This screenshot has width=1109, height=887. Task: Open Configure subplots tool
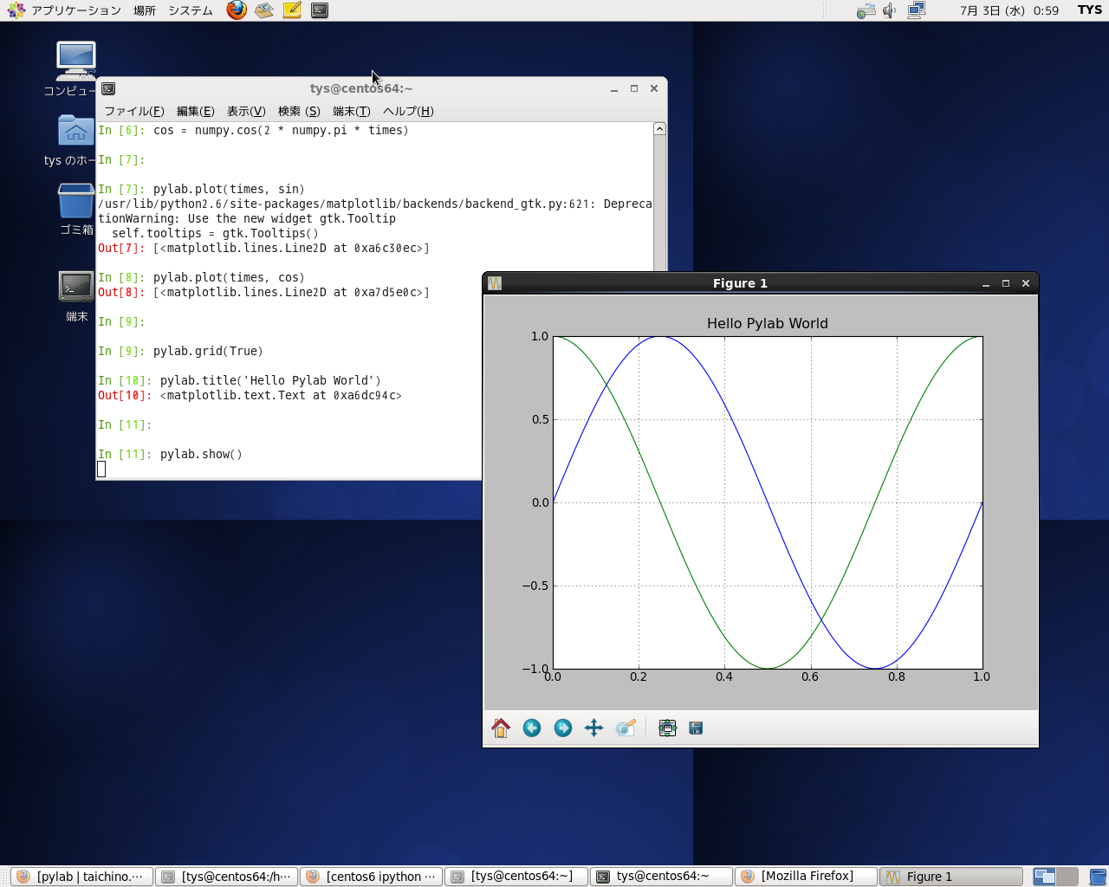pos(667,728)
